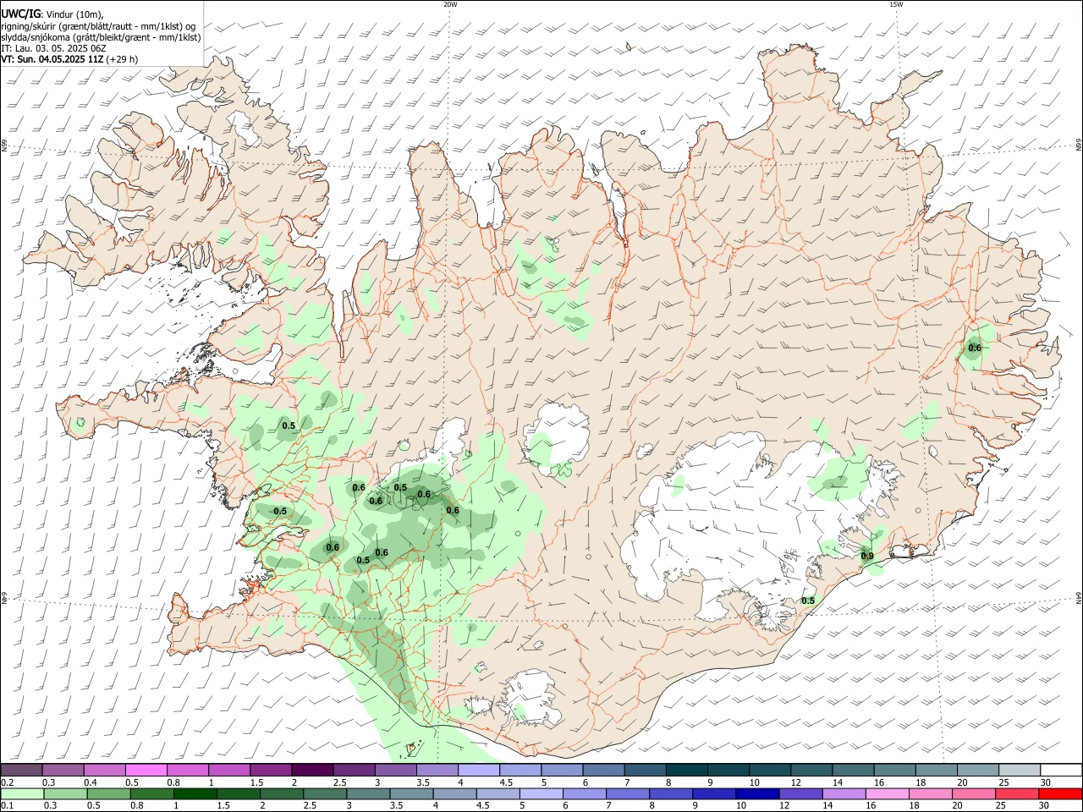Click the '30' label in the upper legend

[x=1045, y=782]
